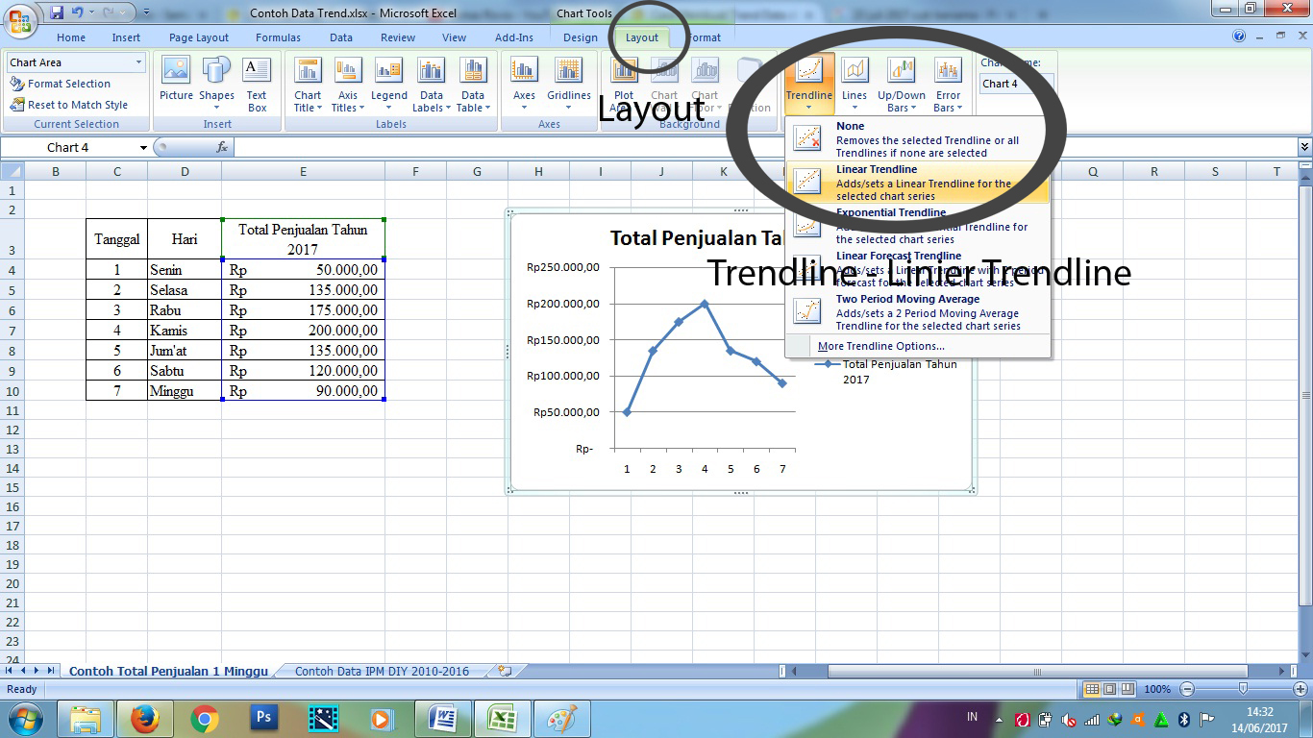1313x738 pixels.
Task: Click the insert function fx icon
Action: 222,147
